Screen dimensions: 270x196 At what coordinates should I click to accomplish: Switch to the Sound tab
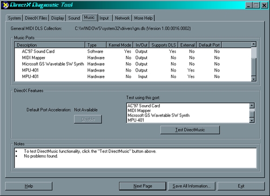(74, 18)
